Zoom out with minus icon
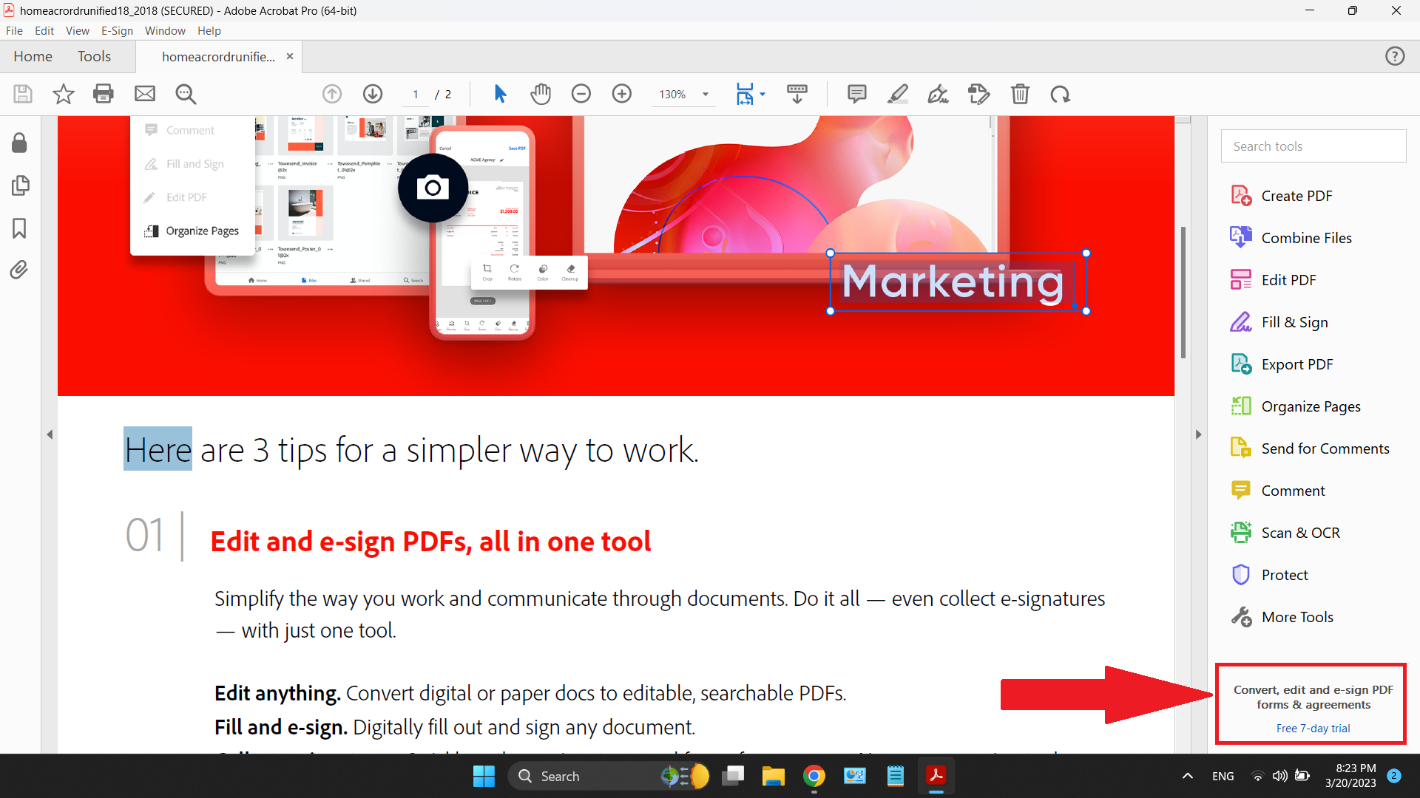Viewport: 1420px width, 798px height. click(x=581, y=94)
